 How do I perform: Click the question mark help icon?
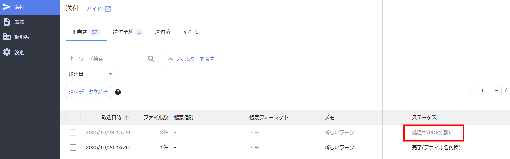point(118,92)
